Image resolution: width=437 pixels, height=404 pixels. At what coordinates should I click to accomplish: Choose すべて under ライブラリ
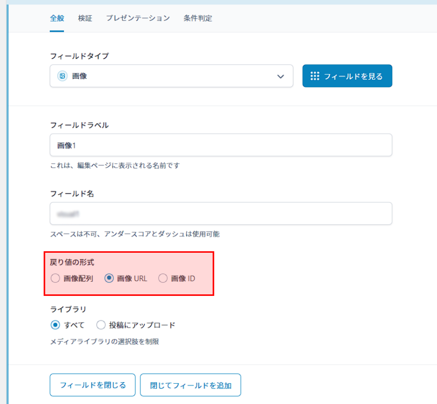point(55,325)
